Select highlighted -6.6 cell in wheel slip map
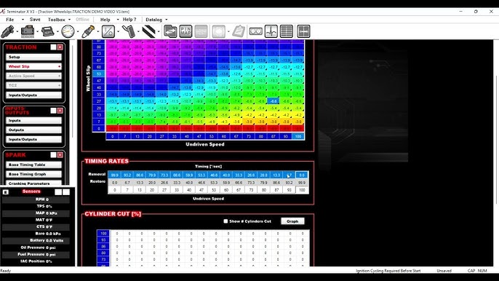499x281 pixels. click(x=273, y=101)
